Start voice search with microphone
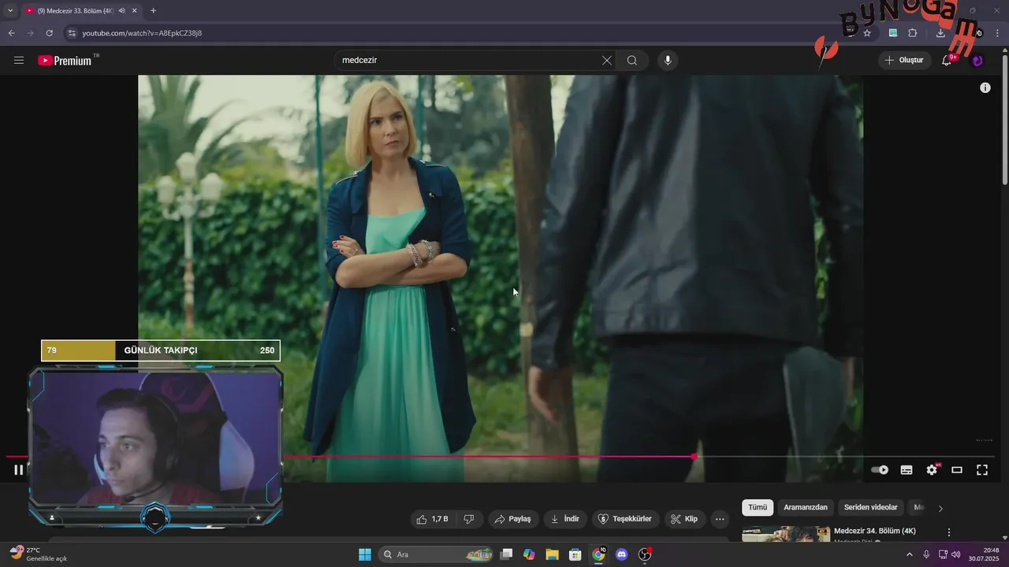Screen dimensions: 1009x567 (668, 61)
